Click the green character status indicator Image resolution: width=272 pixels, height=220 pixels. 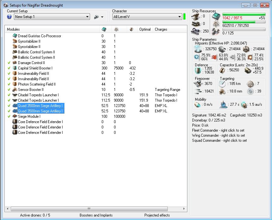click(184, 17)
